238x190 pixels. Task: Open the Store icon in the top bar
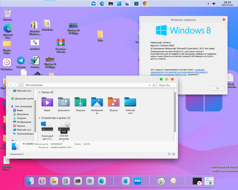pyautogui.click(x=136, y=3)
